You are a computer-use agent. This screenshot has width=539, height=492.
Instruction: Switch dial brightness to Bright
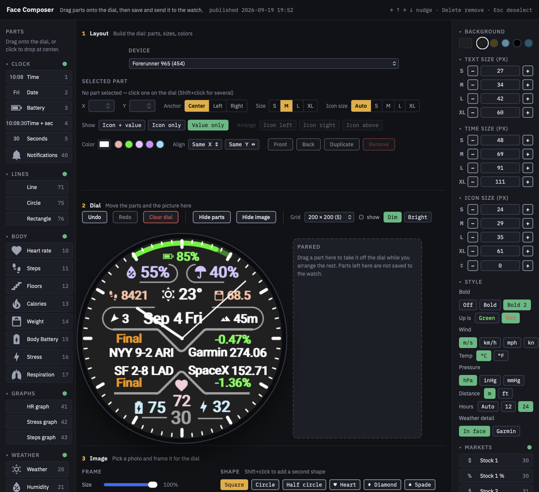(x=417, y=217)
